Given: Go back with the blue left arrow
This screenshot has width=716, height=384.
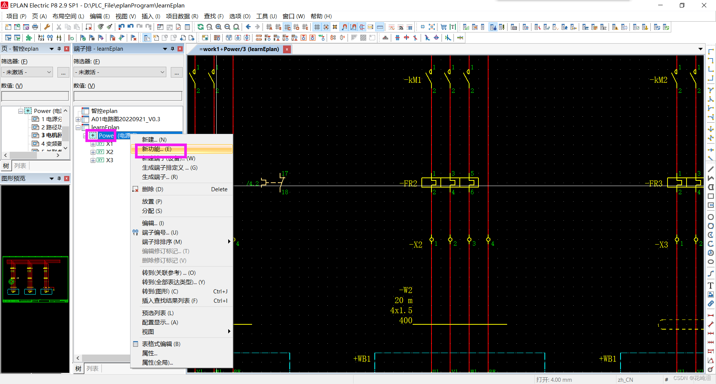Looking at the screenshot, I should 248,27.
